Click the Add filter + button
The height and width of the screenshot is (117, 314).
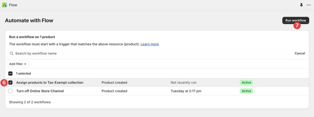(x=18, y=64)
